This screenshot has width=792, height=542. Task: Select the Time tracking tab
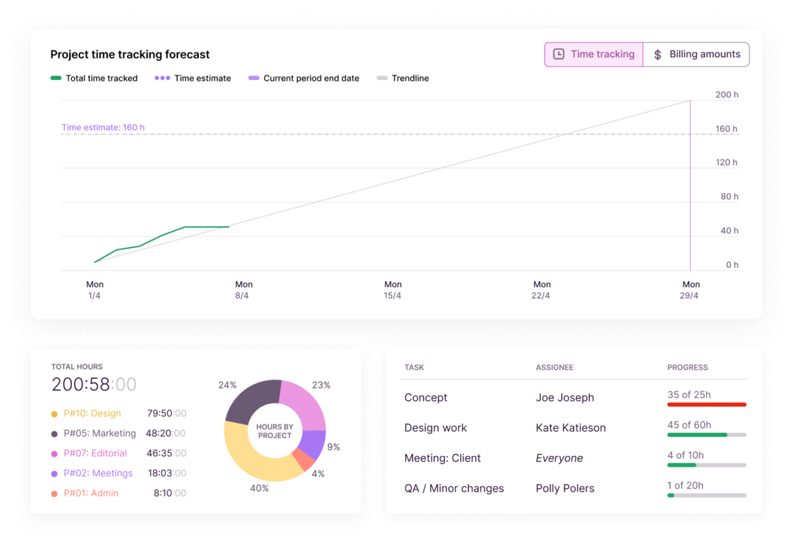click(x=594, y=54)
